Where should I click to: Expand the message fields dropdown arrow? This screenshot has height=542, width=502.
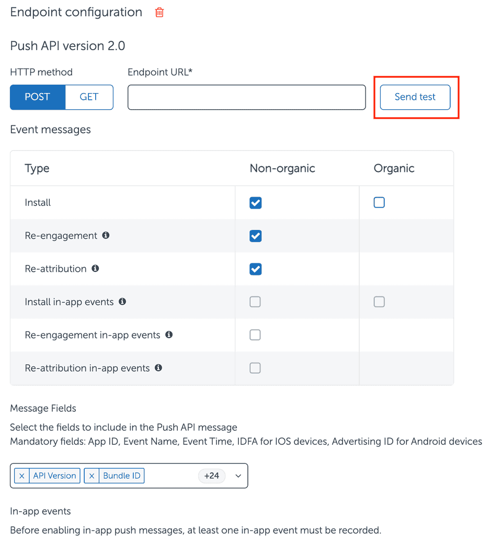coord(238,476)
